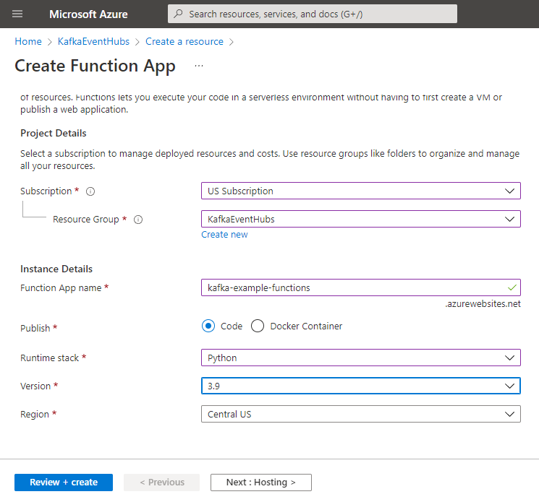This screenshot has width=539, height=502.
Task: Select the Code publish option
Action: [208, 326]
